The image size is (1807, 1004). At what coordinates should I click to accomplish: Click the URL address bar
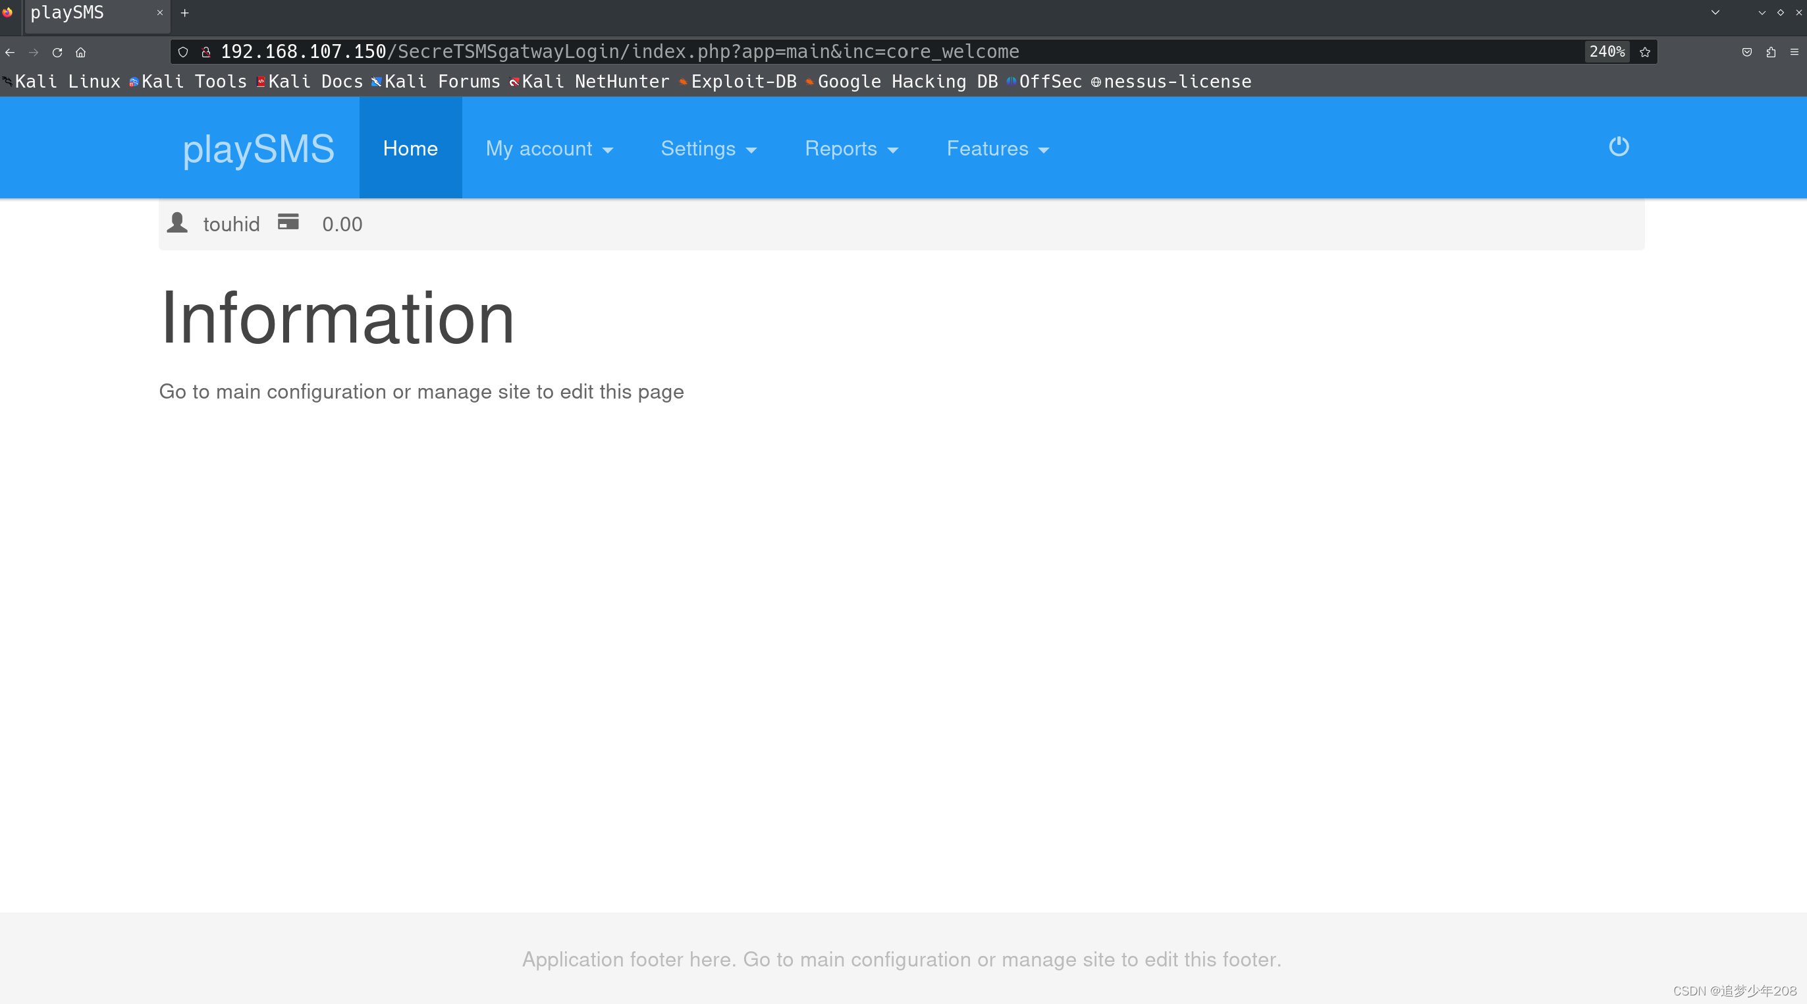[x=842, y=52]
